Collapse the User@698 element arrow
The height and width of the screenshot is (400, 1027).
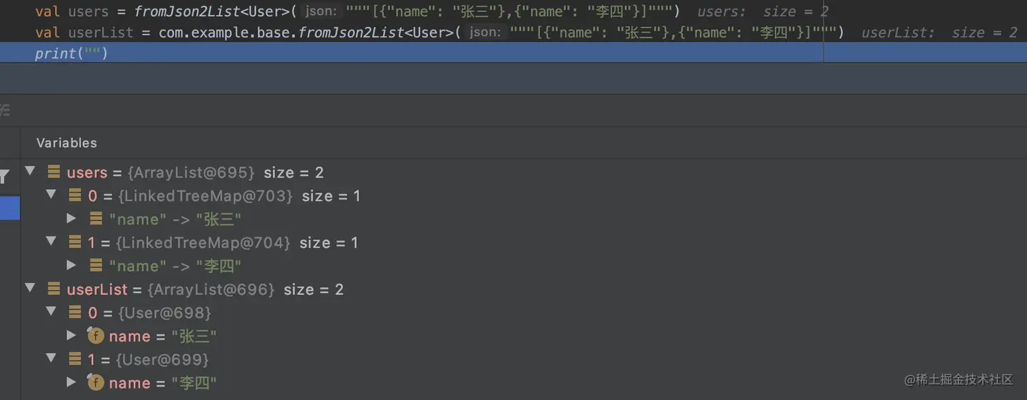pyautogui.click(x=51, y=311)
